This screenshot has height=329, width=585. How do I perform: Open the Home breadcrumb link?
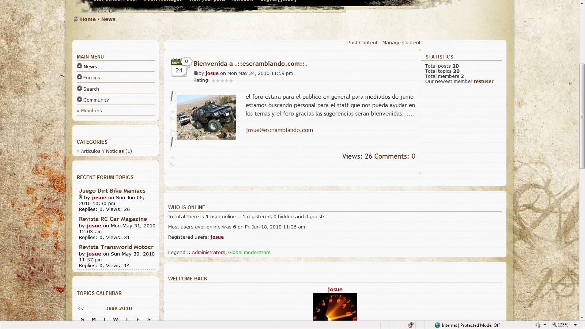[88, 19]
